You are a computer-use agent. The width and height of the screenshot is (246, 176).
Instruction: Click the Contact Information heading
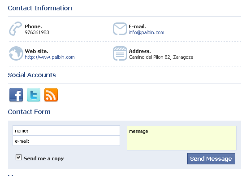point(40,8)
